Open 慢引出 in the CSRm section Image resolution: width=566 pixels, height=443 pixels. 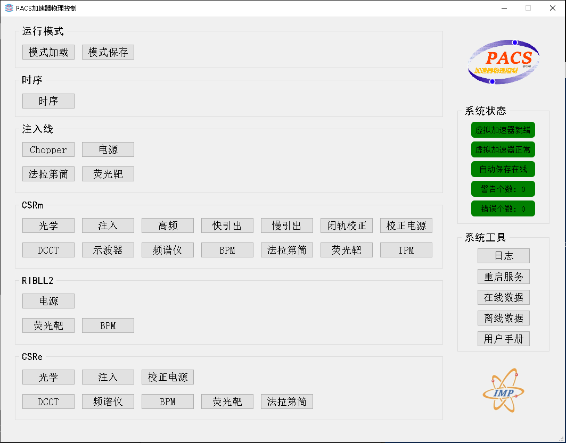pos(287,225)
